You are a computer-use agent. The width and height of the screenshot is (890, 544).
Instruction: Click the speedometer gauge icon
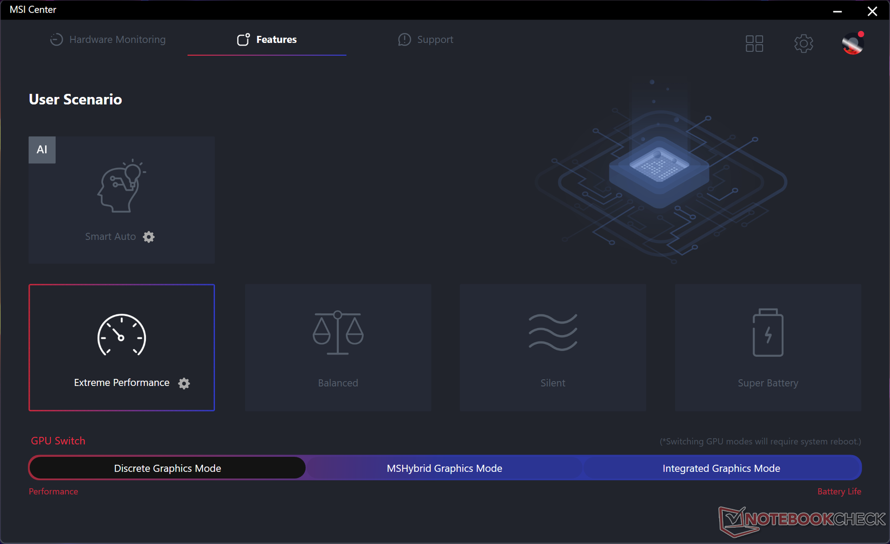[x=121, y=335]
